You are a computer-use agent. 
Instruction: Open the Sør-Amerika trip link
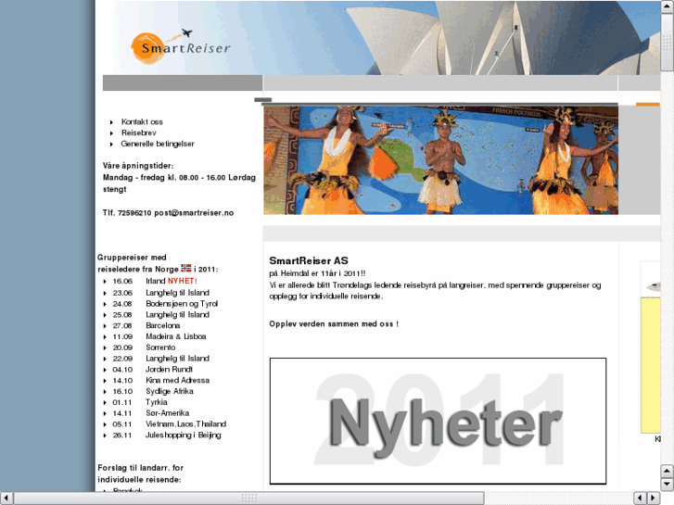[x=167, y=413]
